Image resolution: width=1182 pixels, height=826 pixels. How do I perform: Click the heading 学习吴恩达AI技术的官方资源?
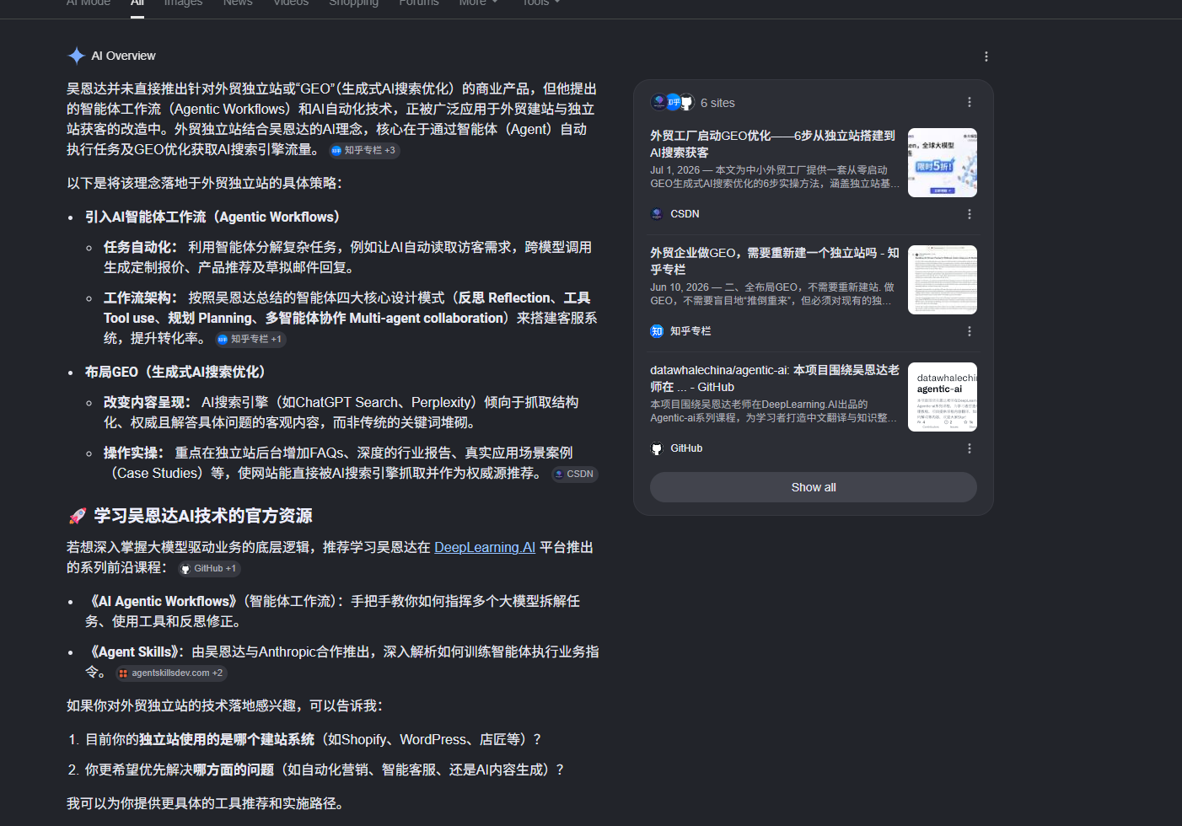coord(203,516)
